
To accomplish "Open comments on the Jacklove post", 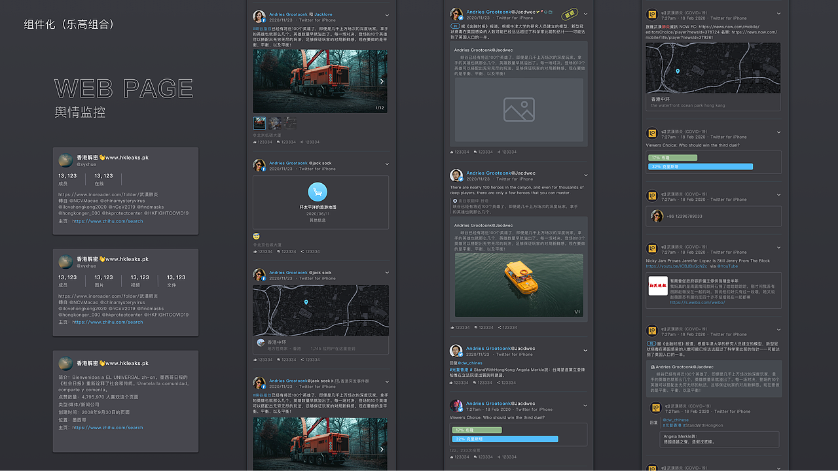I will [286, 142].
